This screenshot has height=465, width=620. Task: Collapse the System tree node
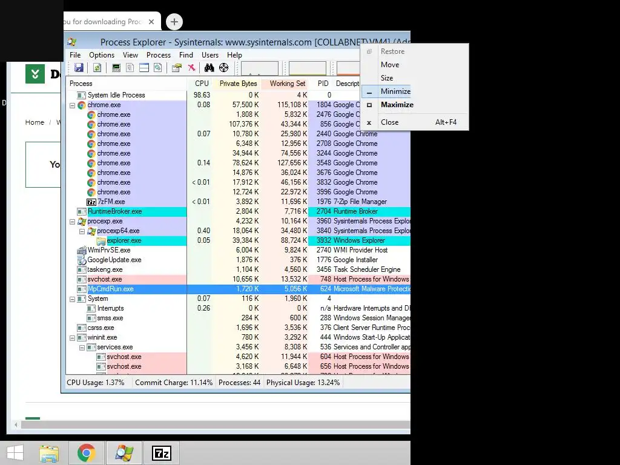pos(73,299)
